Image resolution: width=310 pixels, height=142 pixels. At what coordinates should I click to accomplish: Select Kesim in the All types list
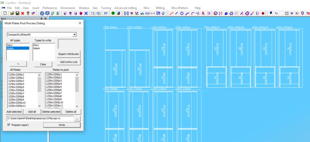18,48
